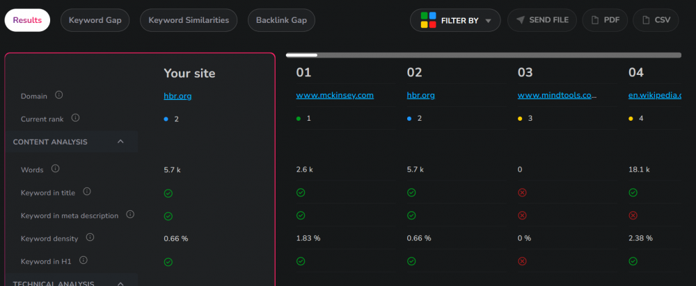Go to the Backlink Gap tab

[281, 20]
